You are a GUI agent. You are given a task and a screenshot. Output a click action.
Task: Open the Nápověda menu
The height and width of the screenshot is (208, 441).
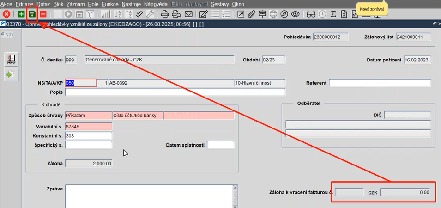click(156, 4)
